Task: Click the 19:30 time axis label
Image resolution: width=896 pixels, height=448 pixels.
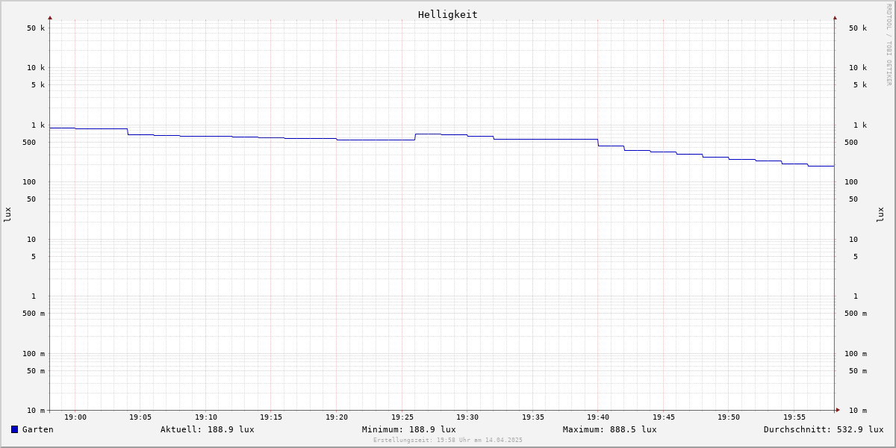Action: [467, 417]
